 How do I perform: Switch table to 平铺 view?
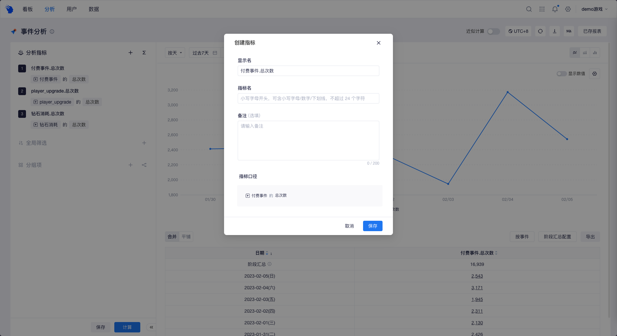click(186, 237)
